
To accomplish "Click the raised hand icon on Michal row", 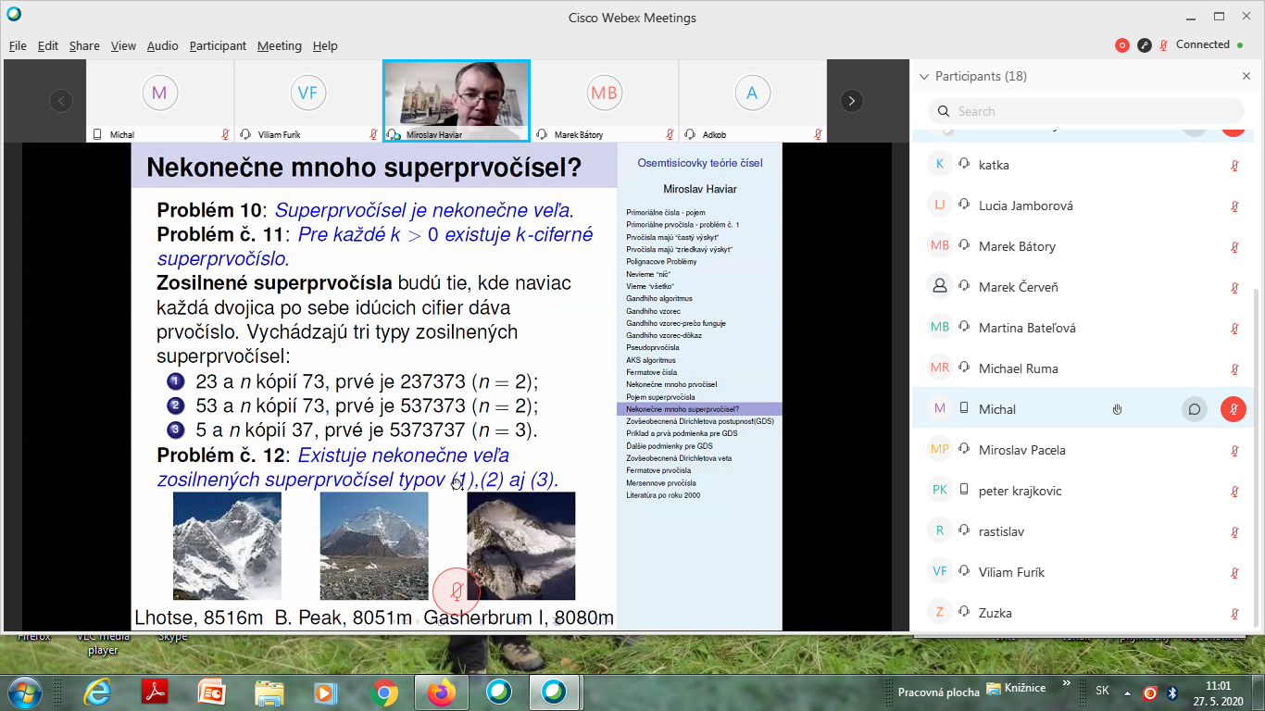I will tap(1118, 409).
